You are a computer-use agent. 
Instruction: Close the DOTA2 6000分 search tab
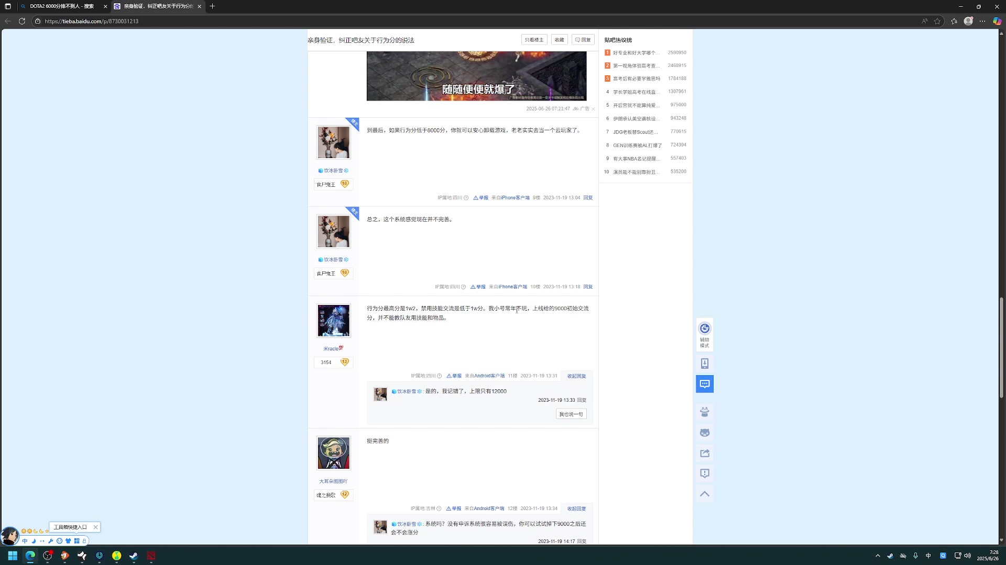coord(105,6)
